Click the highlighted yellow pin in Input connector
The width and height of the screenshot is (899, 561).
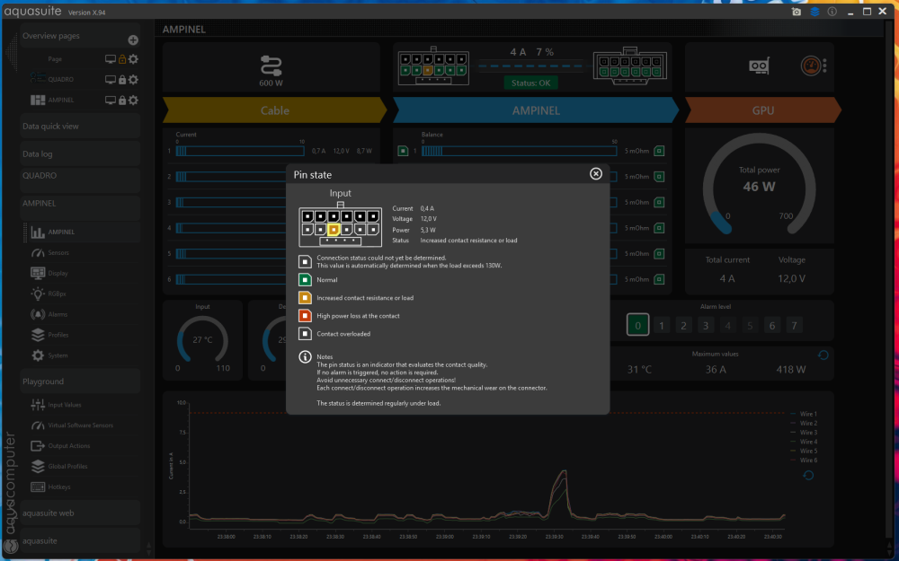[334, 230]
